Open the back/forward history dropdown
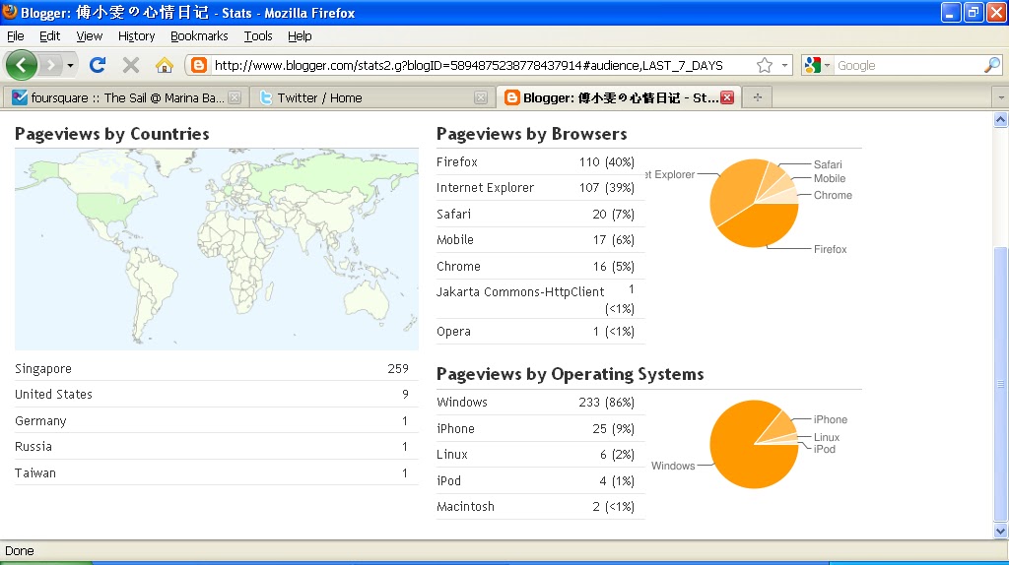The height and width of the screenshot is (565, 1009). tap(70, 65)
